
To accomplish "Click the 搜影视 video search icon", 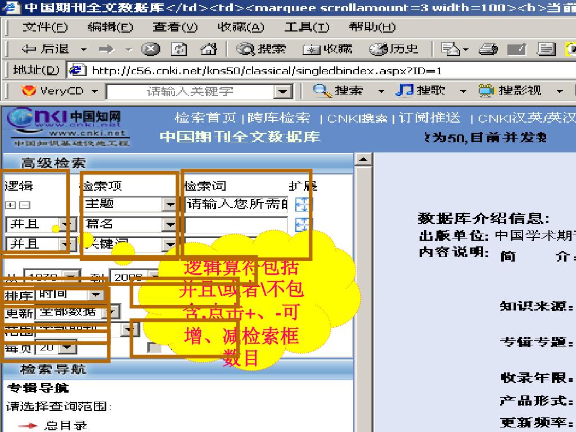I will coord(486,91).
